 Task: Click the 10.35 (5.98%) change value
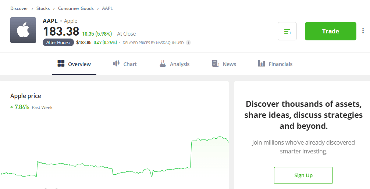click(97, 34)
